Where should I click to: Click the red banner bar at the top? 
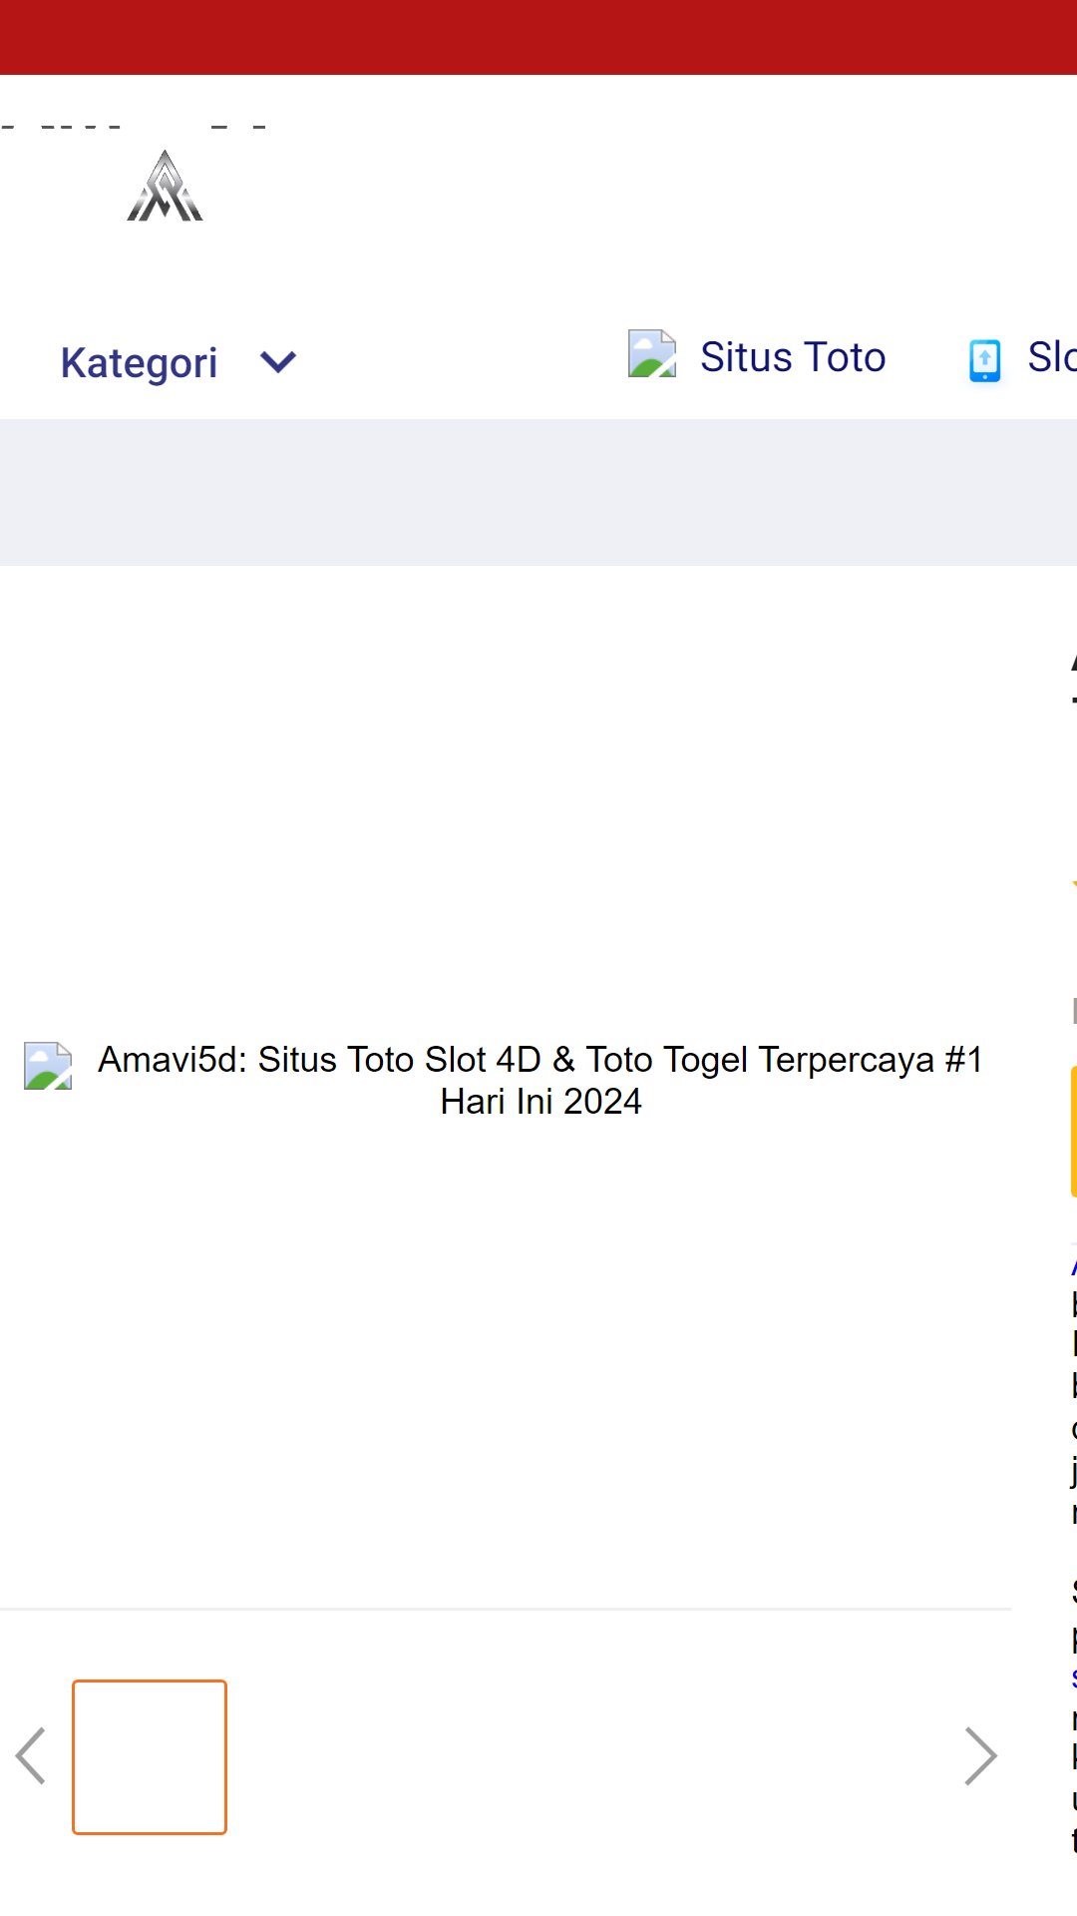(538, 37)
